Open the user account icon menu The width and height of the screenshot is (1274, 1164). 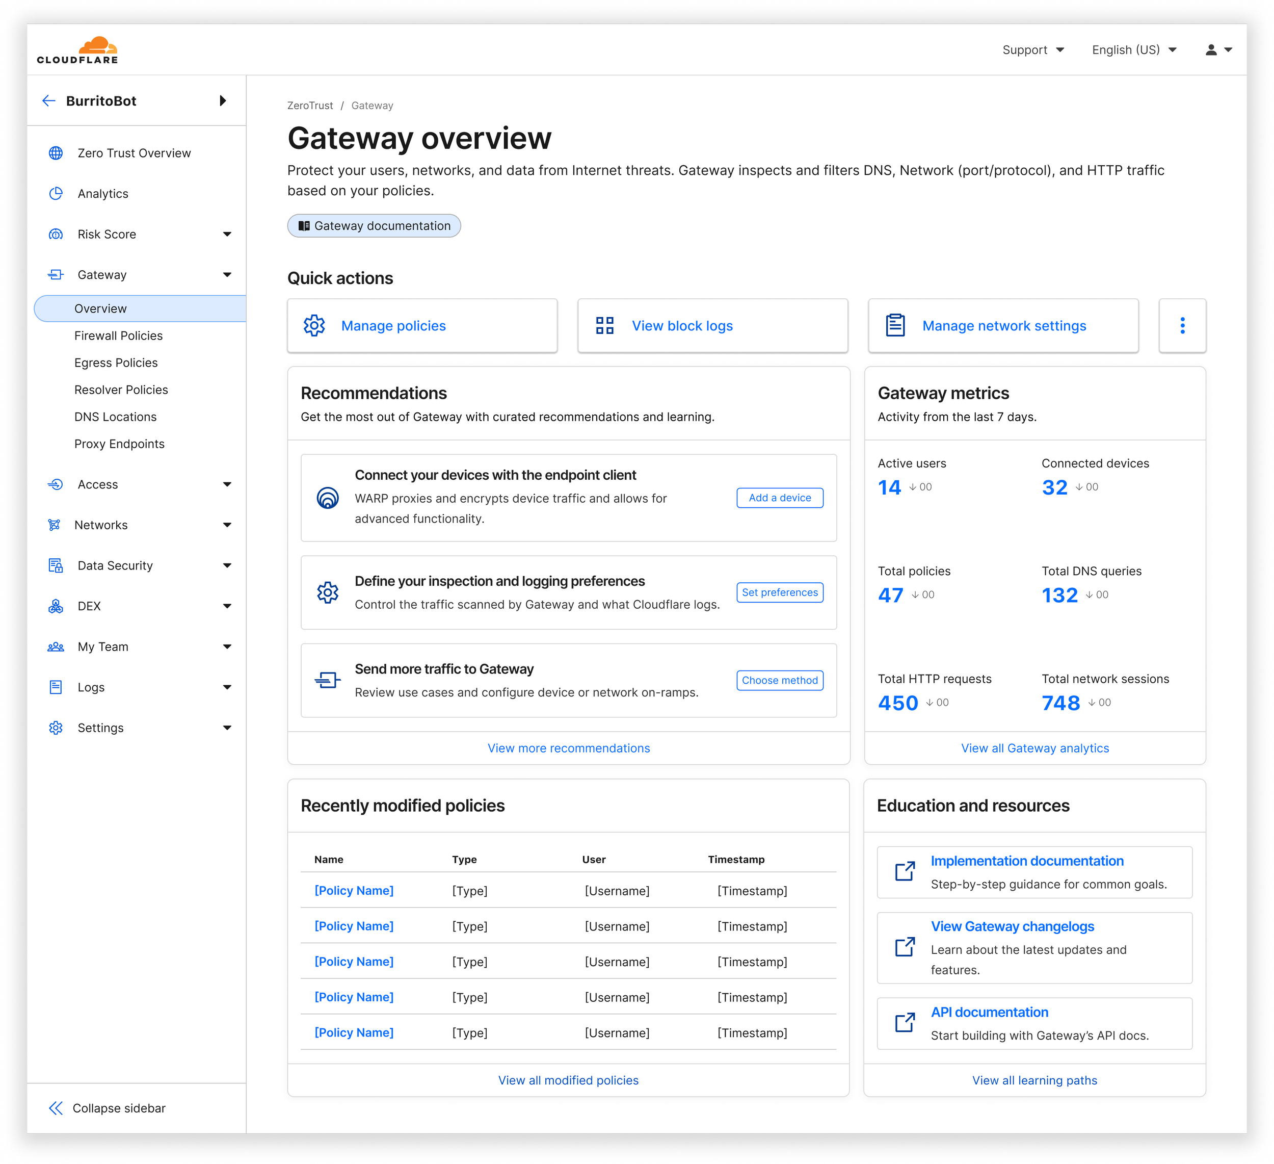[x=1211, y=49]
